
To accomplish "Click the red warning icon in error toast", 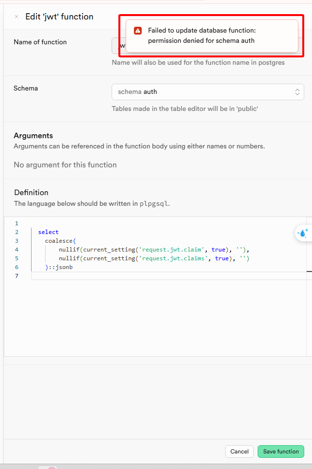I will pos(138,31).
